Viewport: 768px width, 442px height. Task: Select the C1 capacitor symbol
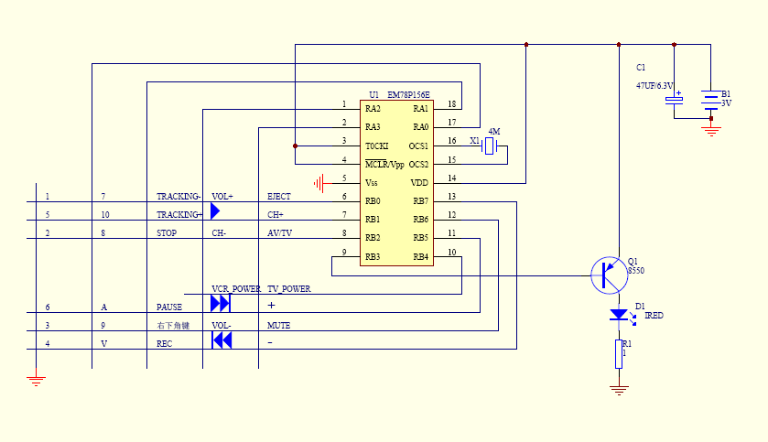[674, 100]
